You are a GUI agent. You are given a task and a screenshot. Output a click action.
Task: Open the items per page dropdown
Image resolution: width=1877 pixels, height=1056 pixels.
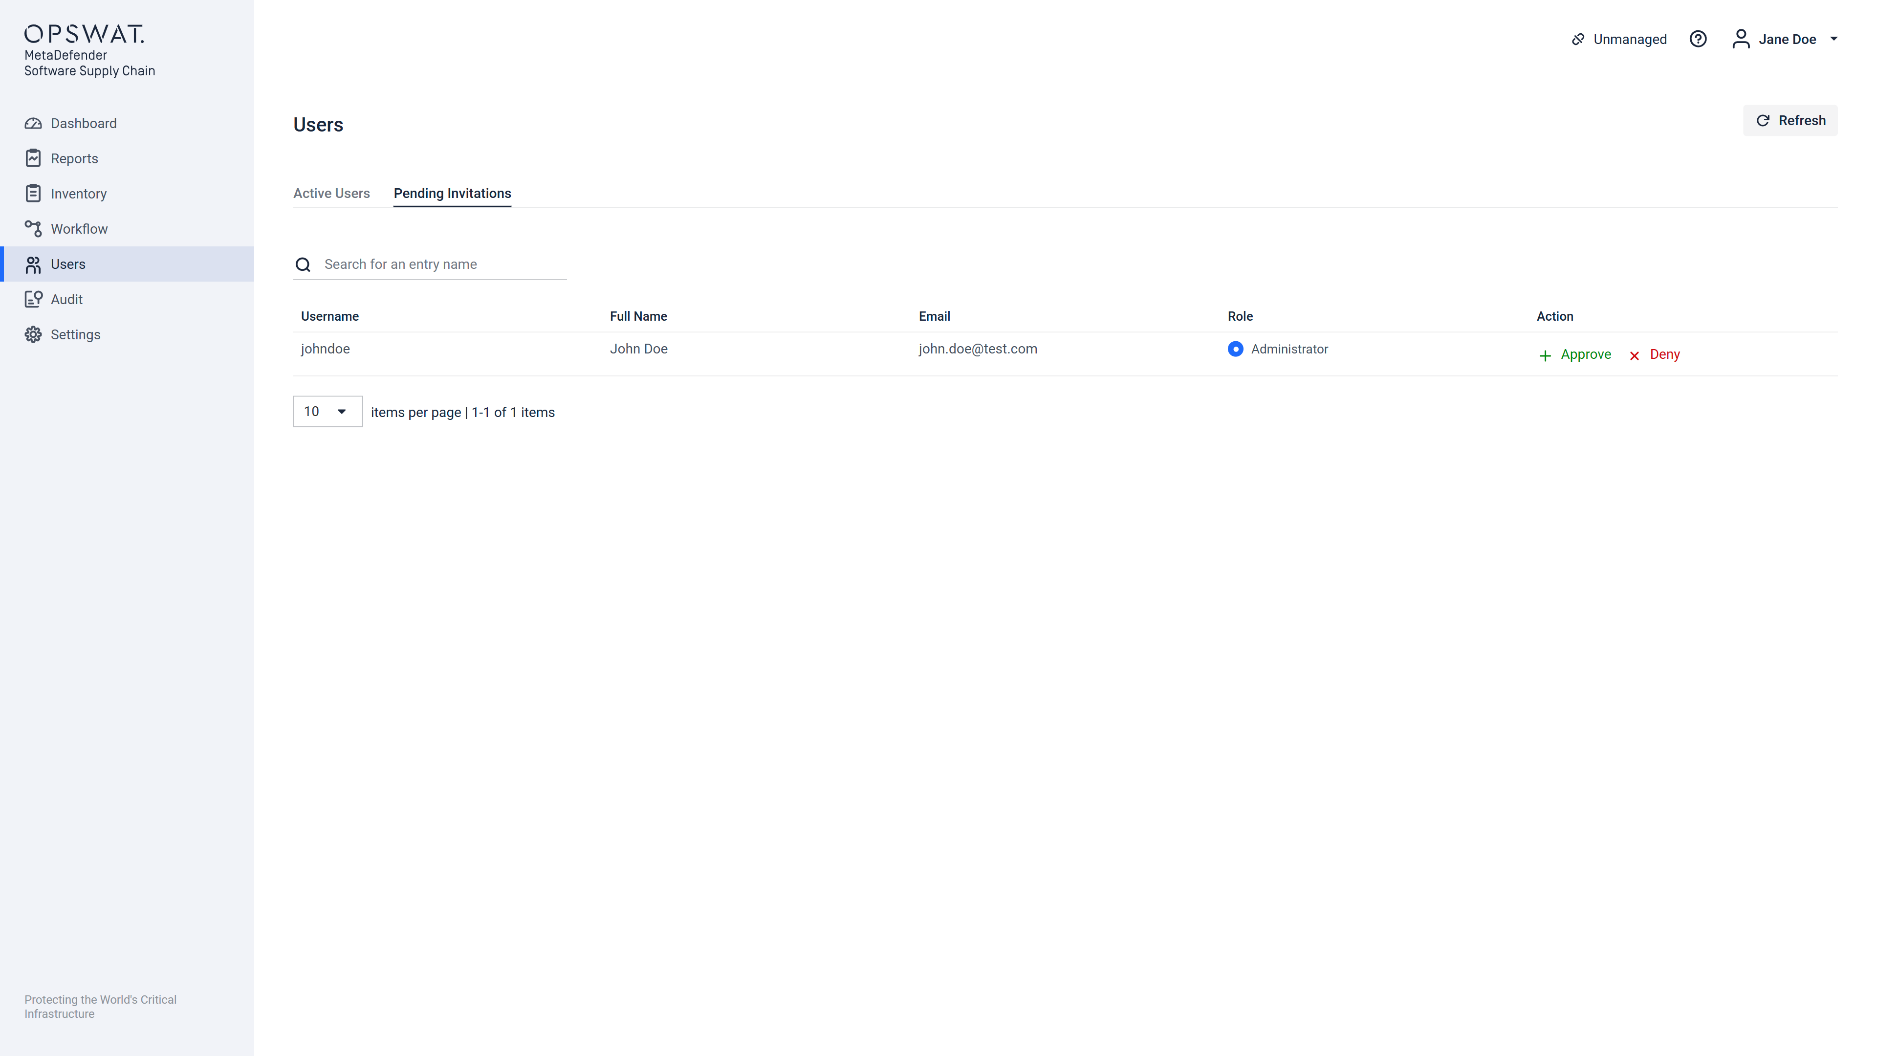click(327, 412)
